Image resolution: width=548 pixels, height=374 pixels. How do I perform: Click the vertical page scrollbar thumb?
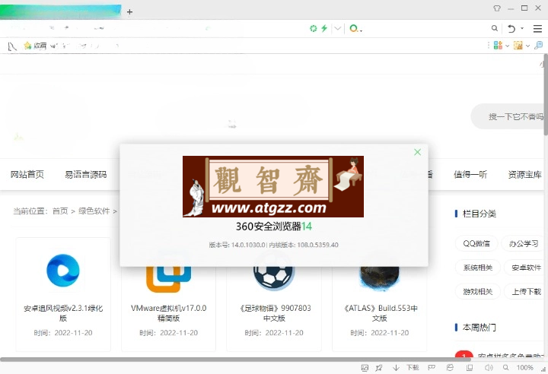pyautogui.click(x=546, y=94)
